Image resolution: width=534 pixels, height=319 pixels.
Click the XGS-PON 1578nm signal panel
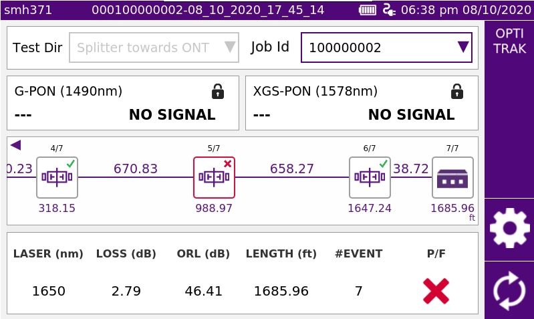(x=362, y=103)
